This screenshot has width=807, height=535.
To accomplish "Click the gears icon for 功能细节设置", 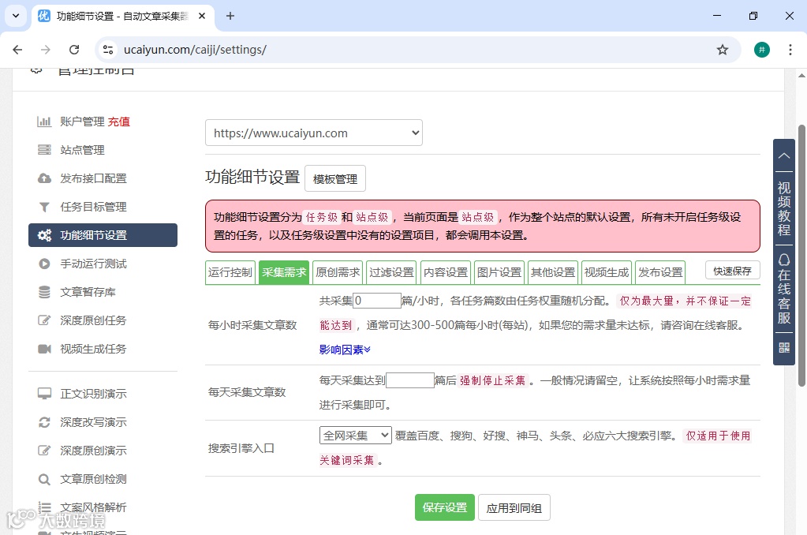I will pos(44,235).
